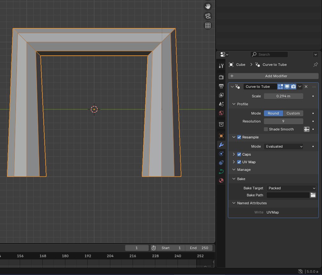Uncheck the Resample checkbox
The height and width of the screenshot is (275, 322).
coord(239,137)
